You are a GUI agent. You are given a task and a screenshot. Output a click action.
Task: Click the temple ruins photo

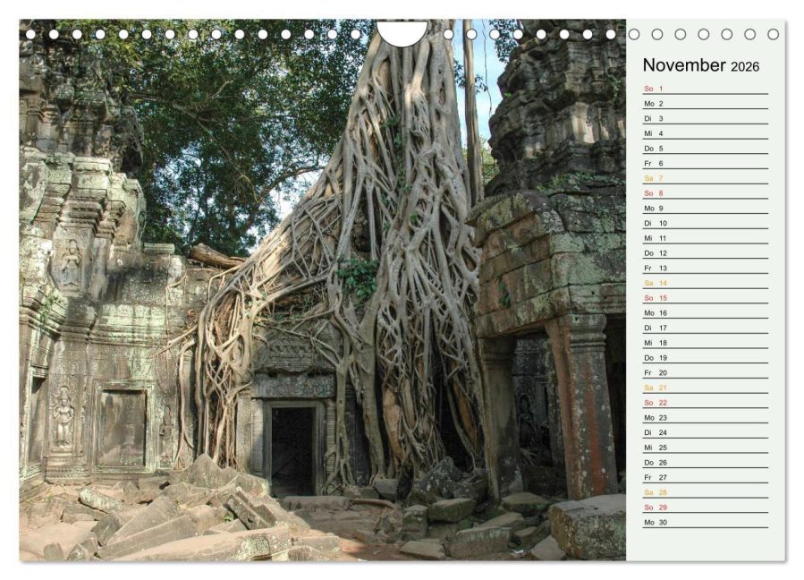point(323,290)
